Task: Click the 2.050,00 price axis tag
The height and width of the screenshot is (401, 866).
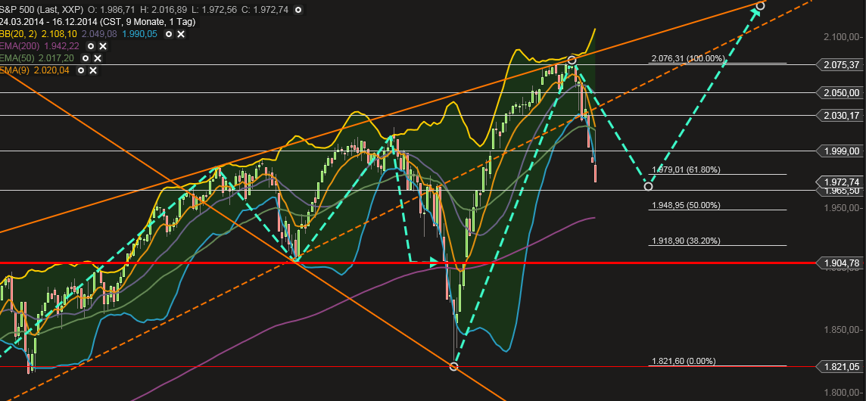Action: pos(839,92)
